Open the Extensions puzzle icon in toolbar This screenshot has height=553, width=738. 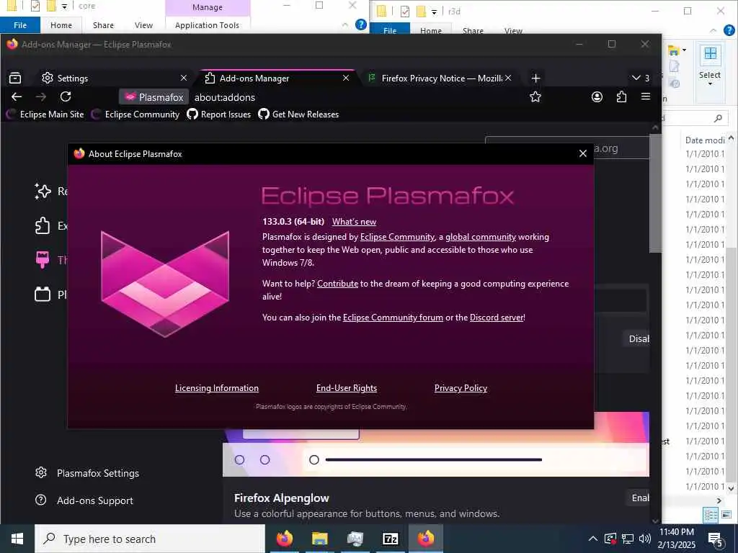621,97
